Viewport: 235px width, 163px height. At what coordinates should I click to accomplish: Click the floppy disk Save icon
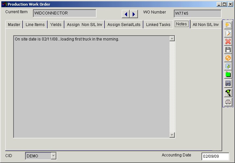pos(228,50)
